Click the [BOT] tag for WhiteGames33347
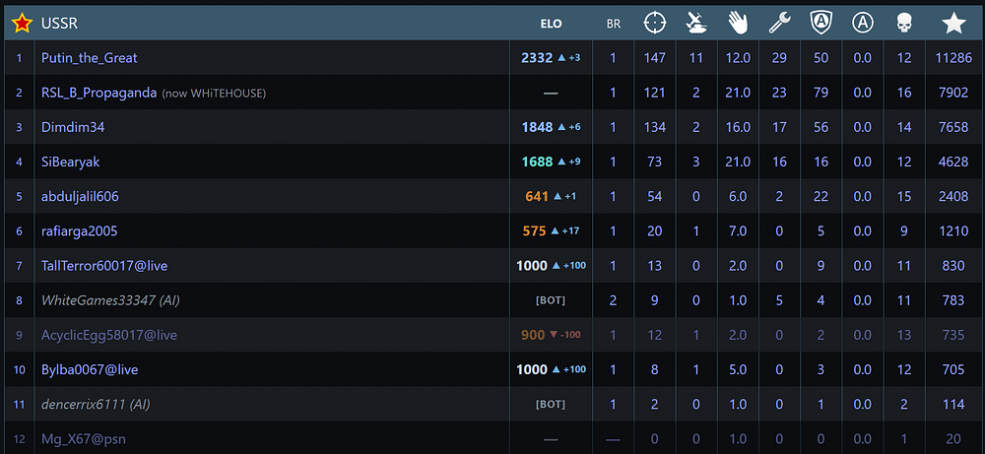Screen dimensions: 985x454 [551, 300]
